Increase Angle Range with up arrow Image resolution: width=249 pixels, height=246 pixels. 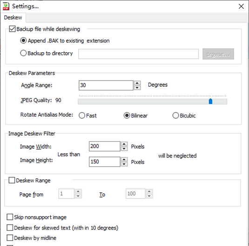pyautogui.click(x=137, y=83)
